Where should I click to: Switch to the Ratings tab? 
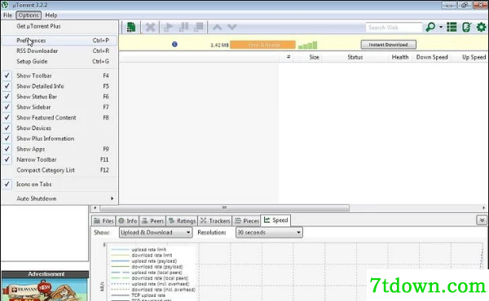tap(182, 220)
